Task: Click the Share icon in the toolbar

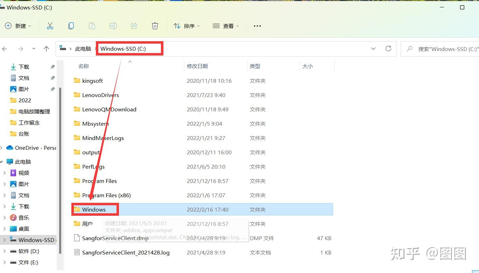Action: coord(134,25)
